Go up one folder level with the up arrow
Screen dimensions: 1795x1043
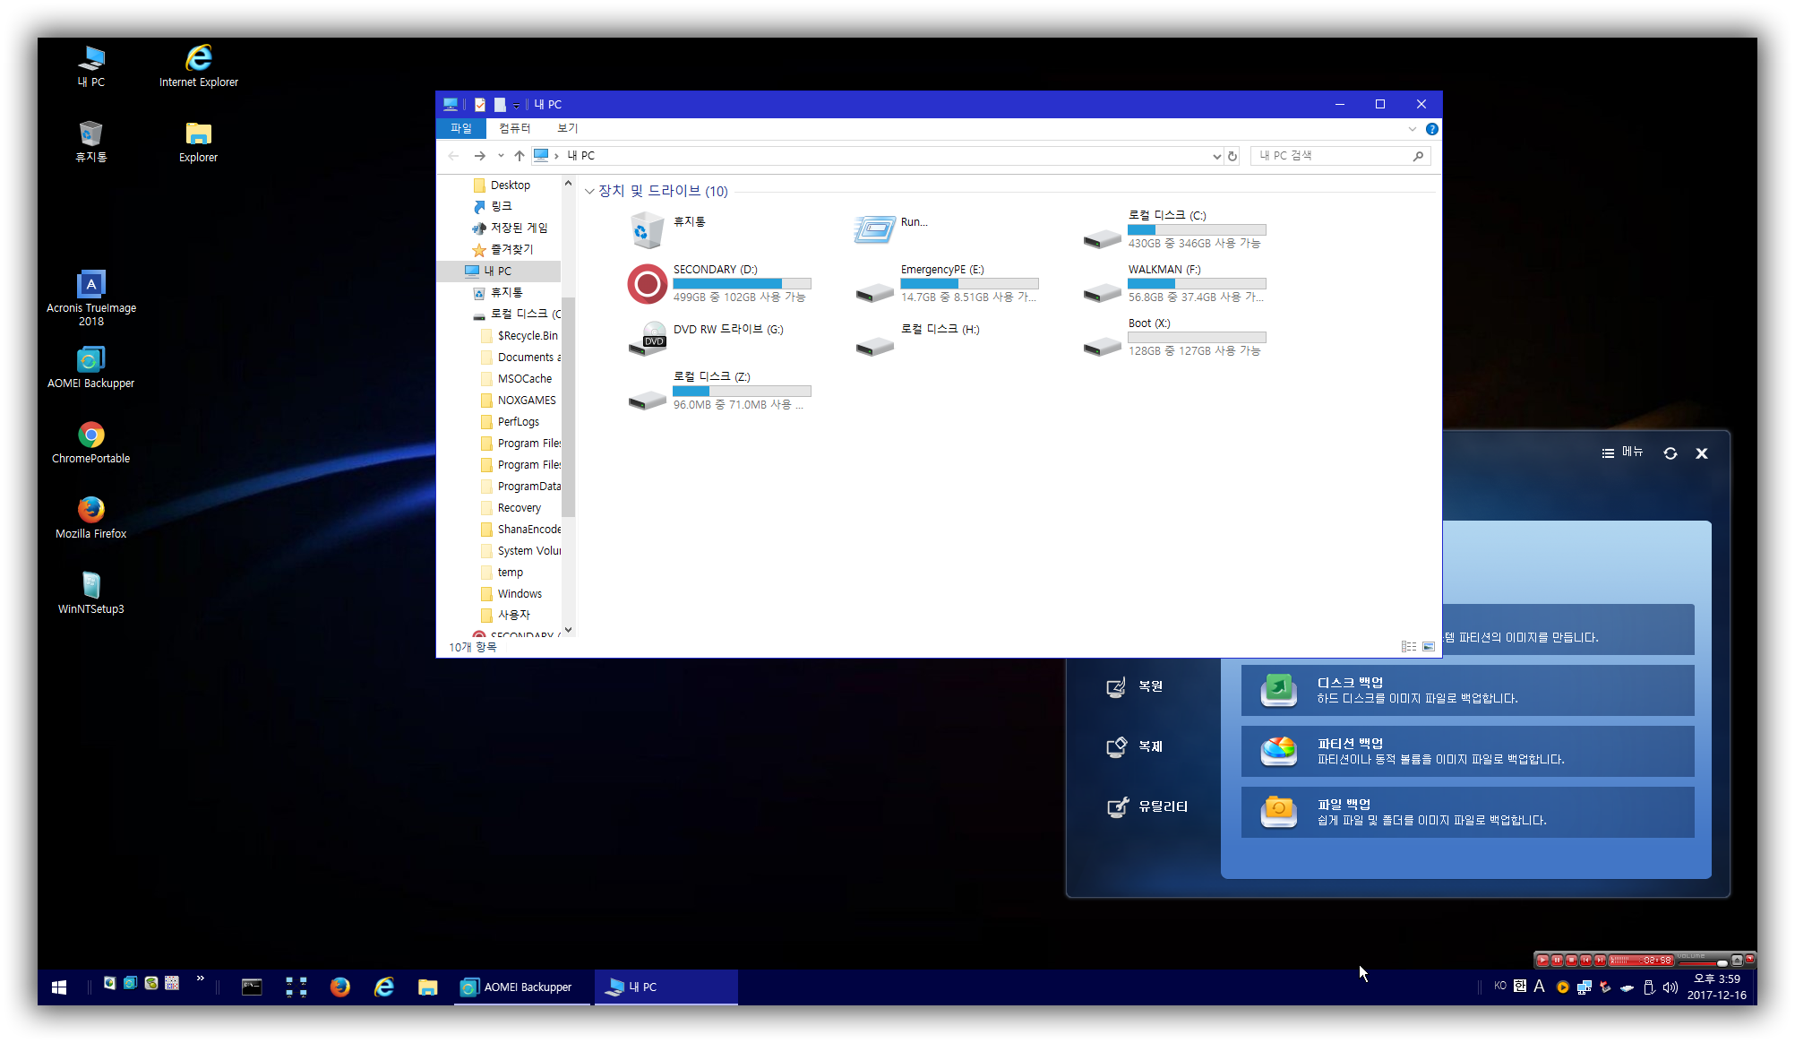tap(520, 156)
